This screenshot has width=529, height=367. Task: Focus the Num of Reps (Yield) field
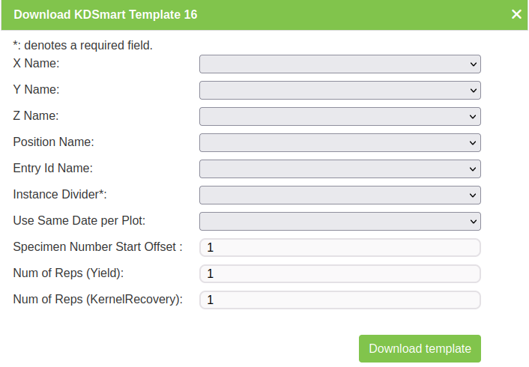point(339,274)
